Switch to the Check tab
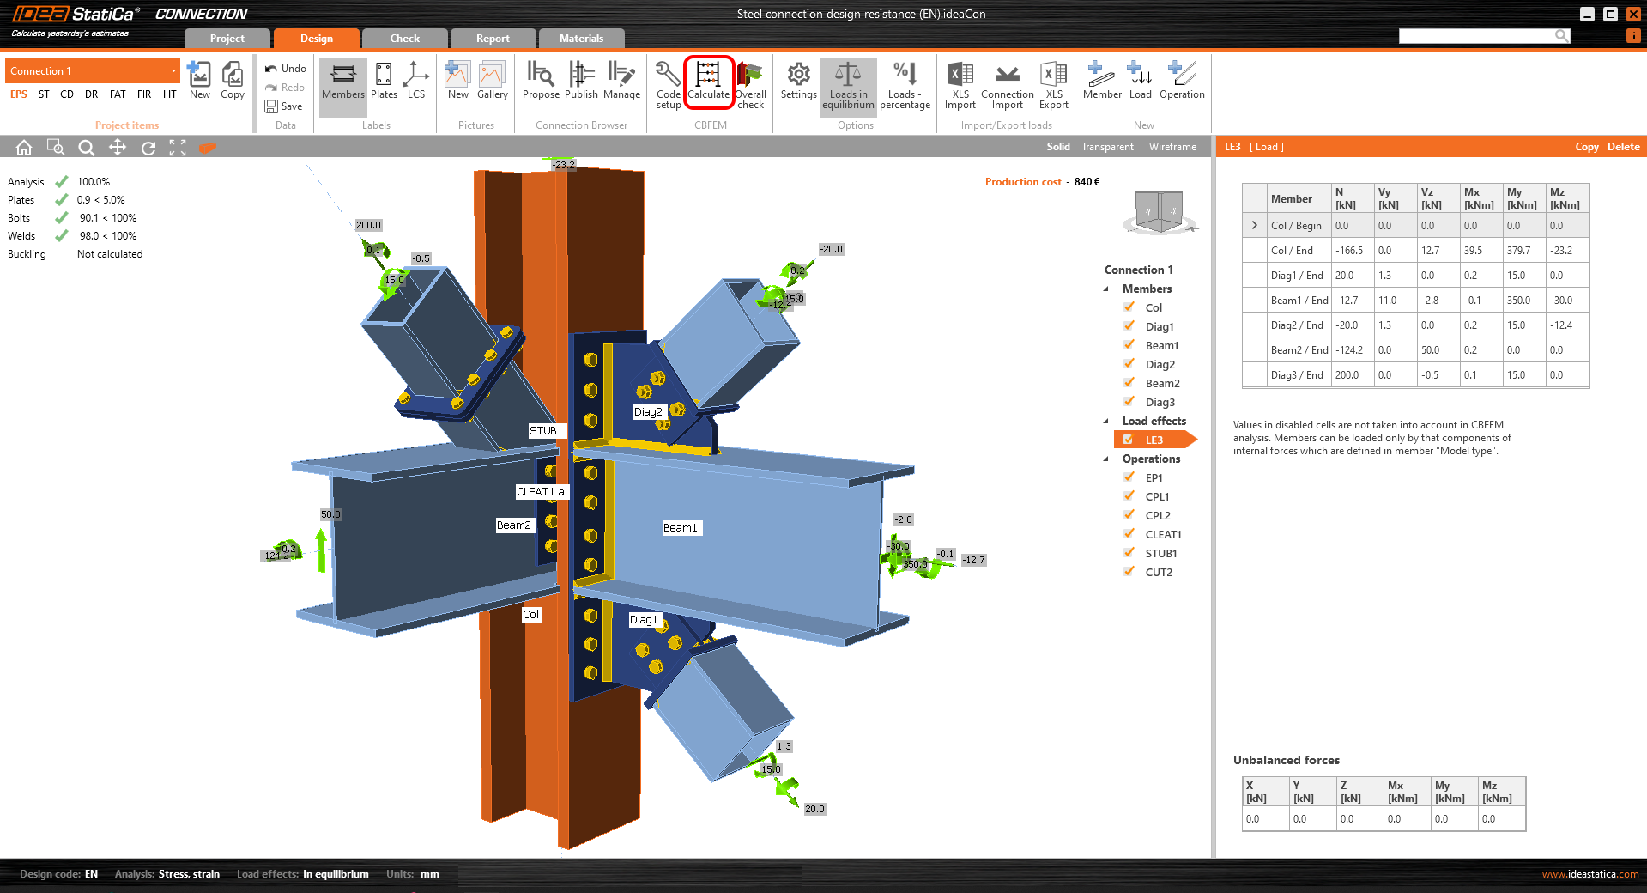Screen dimensions: 1647x893 [404, 39]
